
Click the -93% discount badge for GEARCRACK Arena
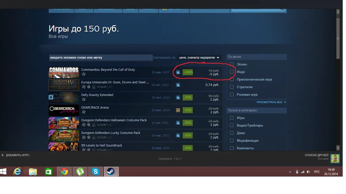tap(188, 110)
